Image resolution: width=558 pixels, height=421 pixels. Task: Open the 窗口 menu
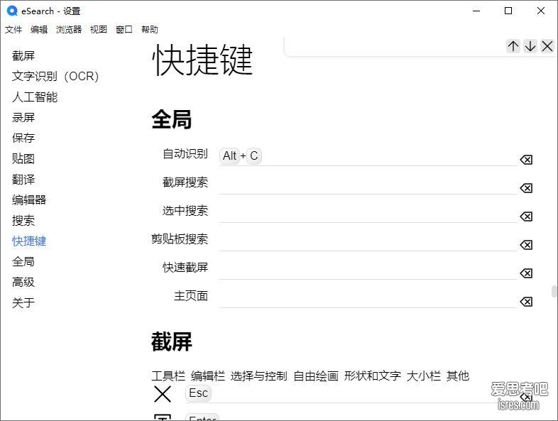point(124,30)
